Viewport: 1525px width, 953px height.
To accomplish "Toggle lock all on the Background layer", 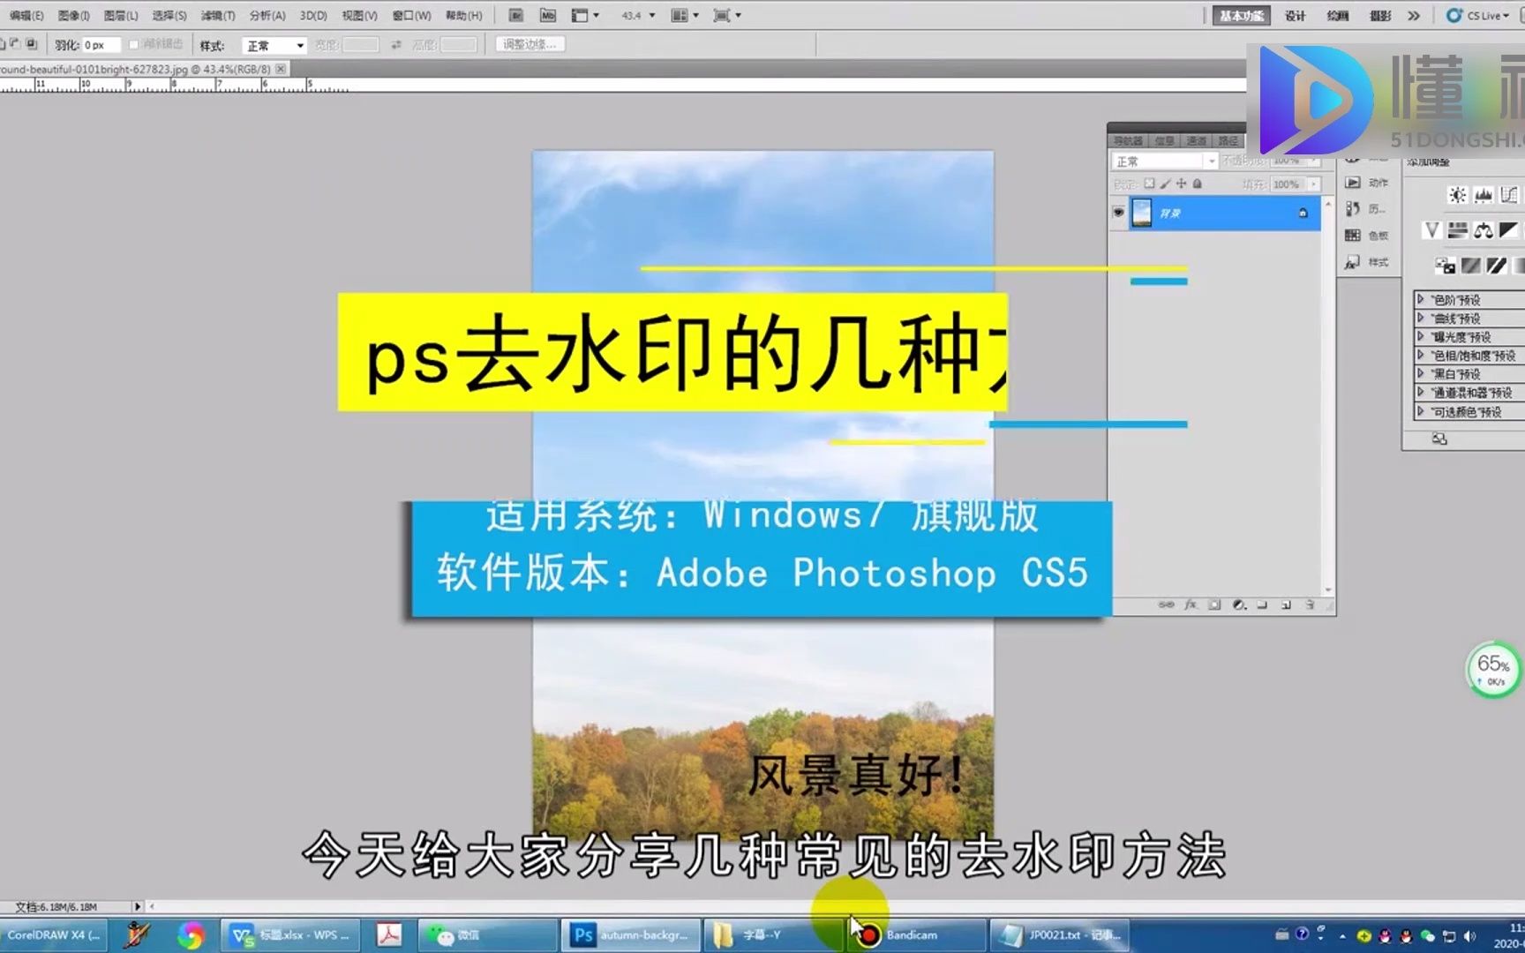I will (x=1197, y=184).
